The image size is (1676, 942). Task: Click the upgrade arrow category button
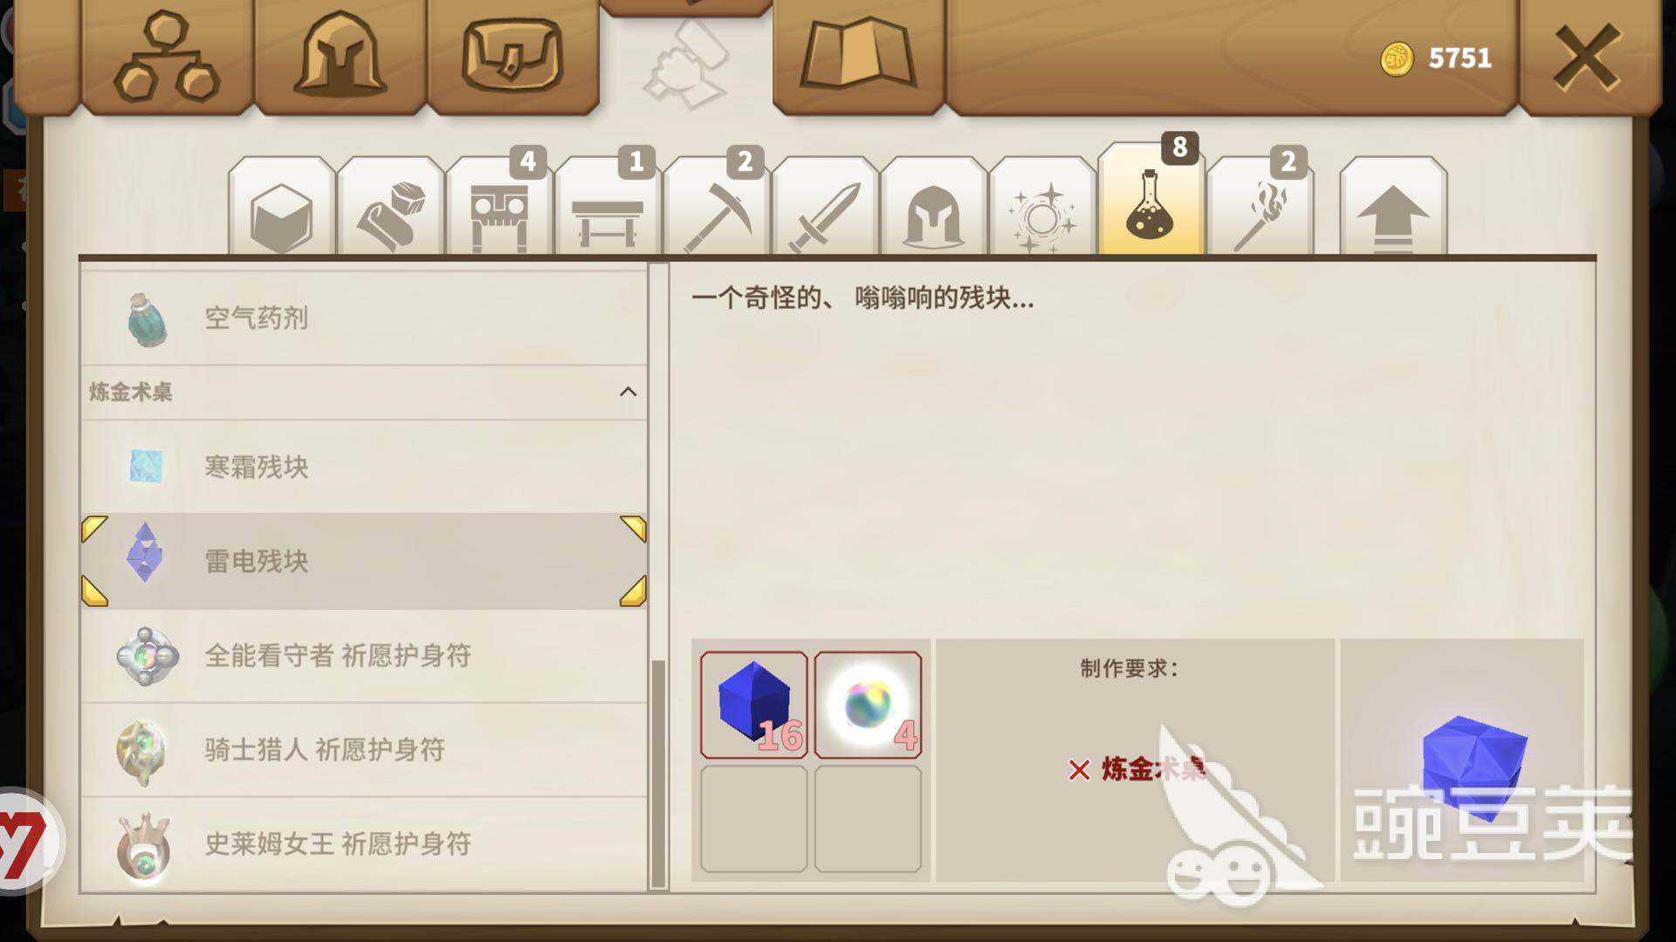click(1393, 208)
